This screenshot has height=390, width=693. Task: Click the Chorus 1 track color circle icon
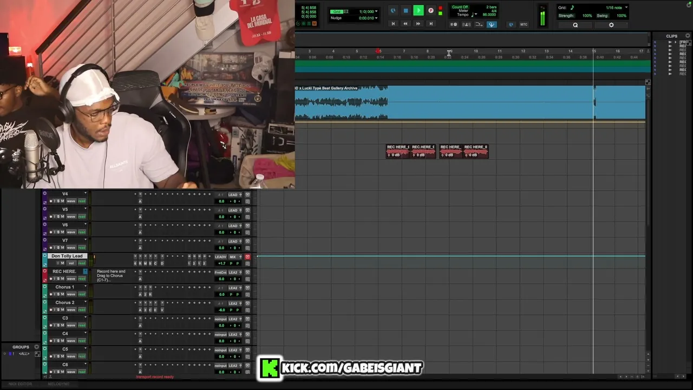pyautogui.click(x=45, y=287)
